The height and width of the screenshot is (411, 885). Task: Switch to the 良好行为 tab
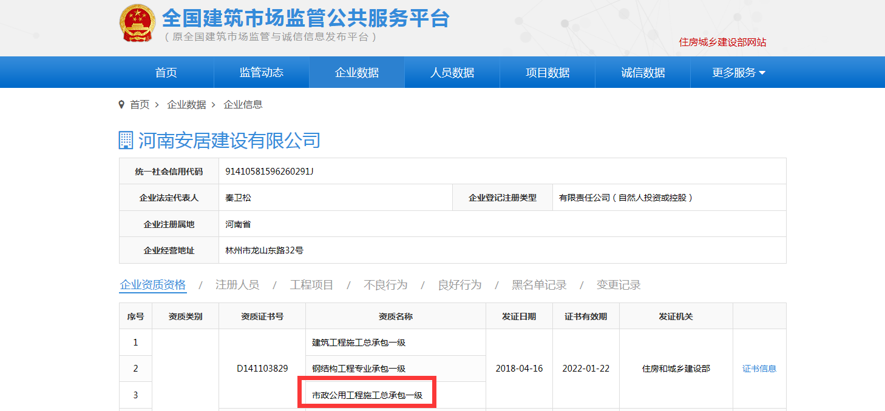(x=459, y=285)
